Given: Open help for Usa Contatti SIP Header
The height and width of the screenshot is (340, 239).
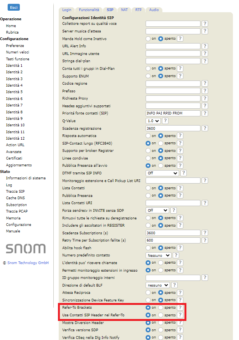Looking at the screenshot, I should pos(180,315).
